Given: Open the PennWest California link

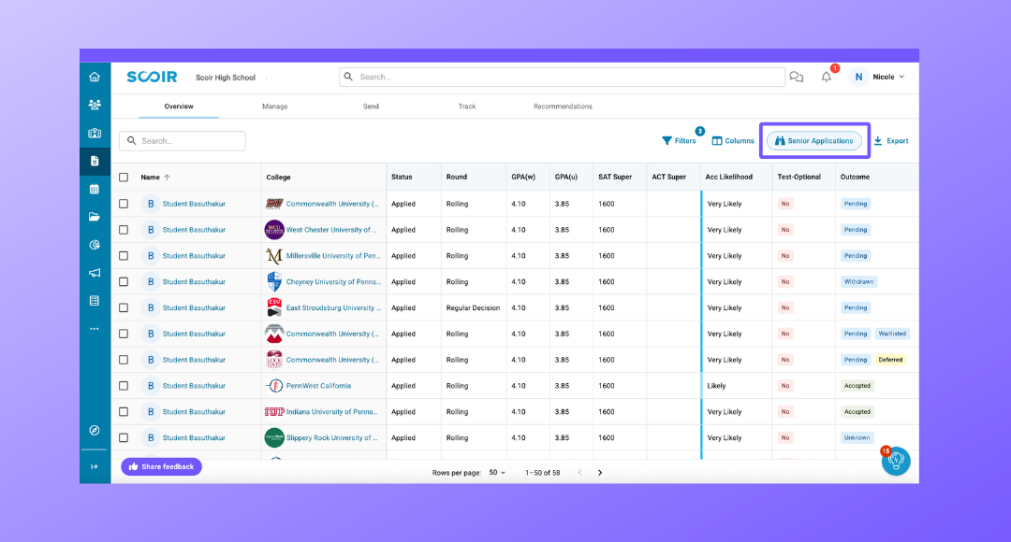Looking at the screenshot, I should coord(318,386).
